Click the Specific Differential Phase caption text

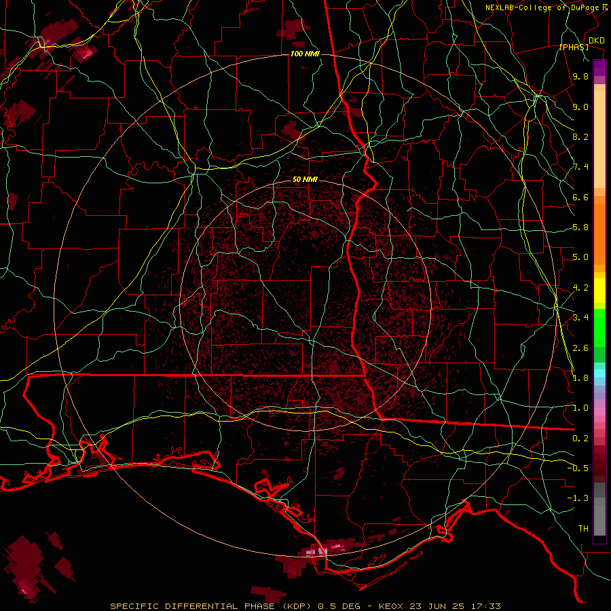305,606
